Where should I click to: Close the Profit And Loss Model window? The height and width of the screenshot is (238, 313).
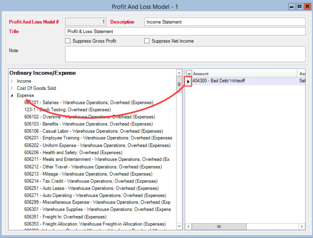point(307,7)
